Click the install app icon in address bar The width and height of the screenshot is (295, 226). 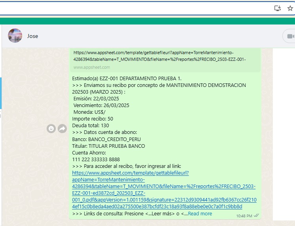tap(278, 8)
